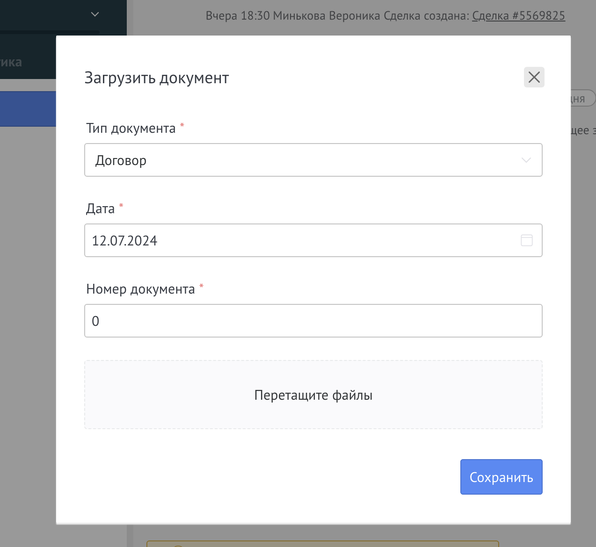Click the file drop area to browse files

tap(313, 395)
